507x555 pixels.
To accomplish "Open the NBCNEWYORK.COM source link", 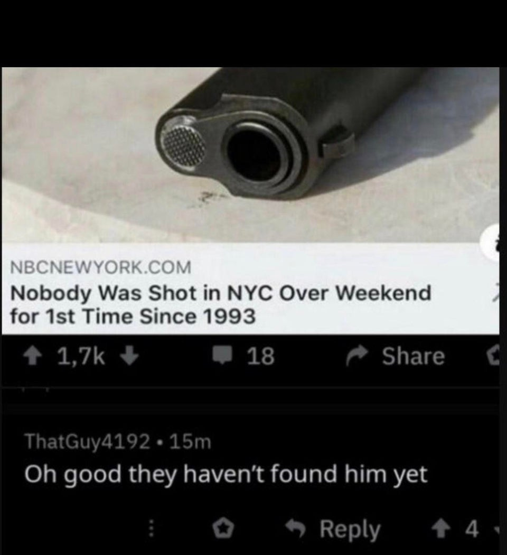I will point(101,266).
